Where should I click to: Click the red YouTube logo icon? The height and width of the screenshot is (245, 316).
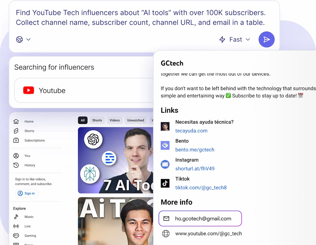29,90
